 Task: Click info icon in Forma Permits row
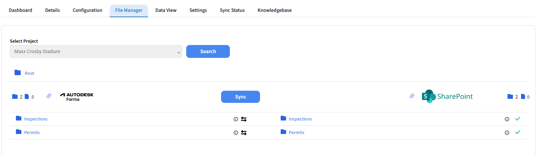click(x=236, y=133)
